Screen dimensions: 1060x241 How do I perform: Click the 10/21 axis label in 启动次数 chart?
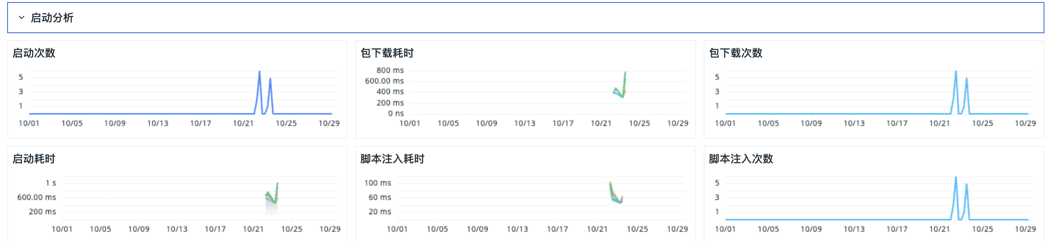click(243, 123)
